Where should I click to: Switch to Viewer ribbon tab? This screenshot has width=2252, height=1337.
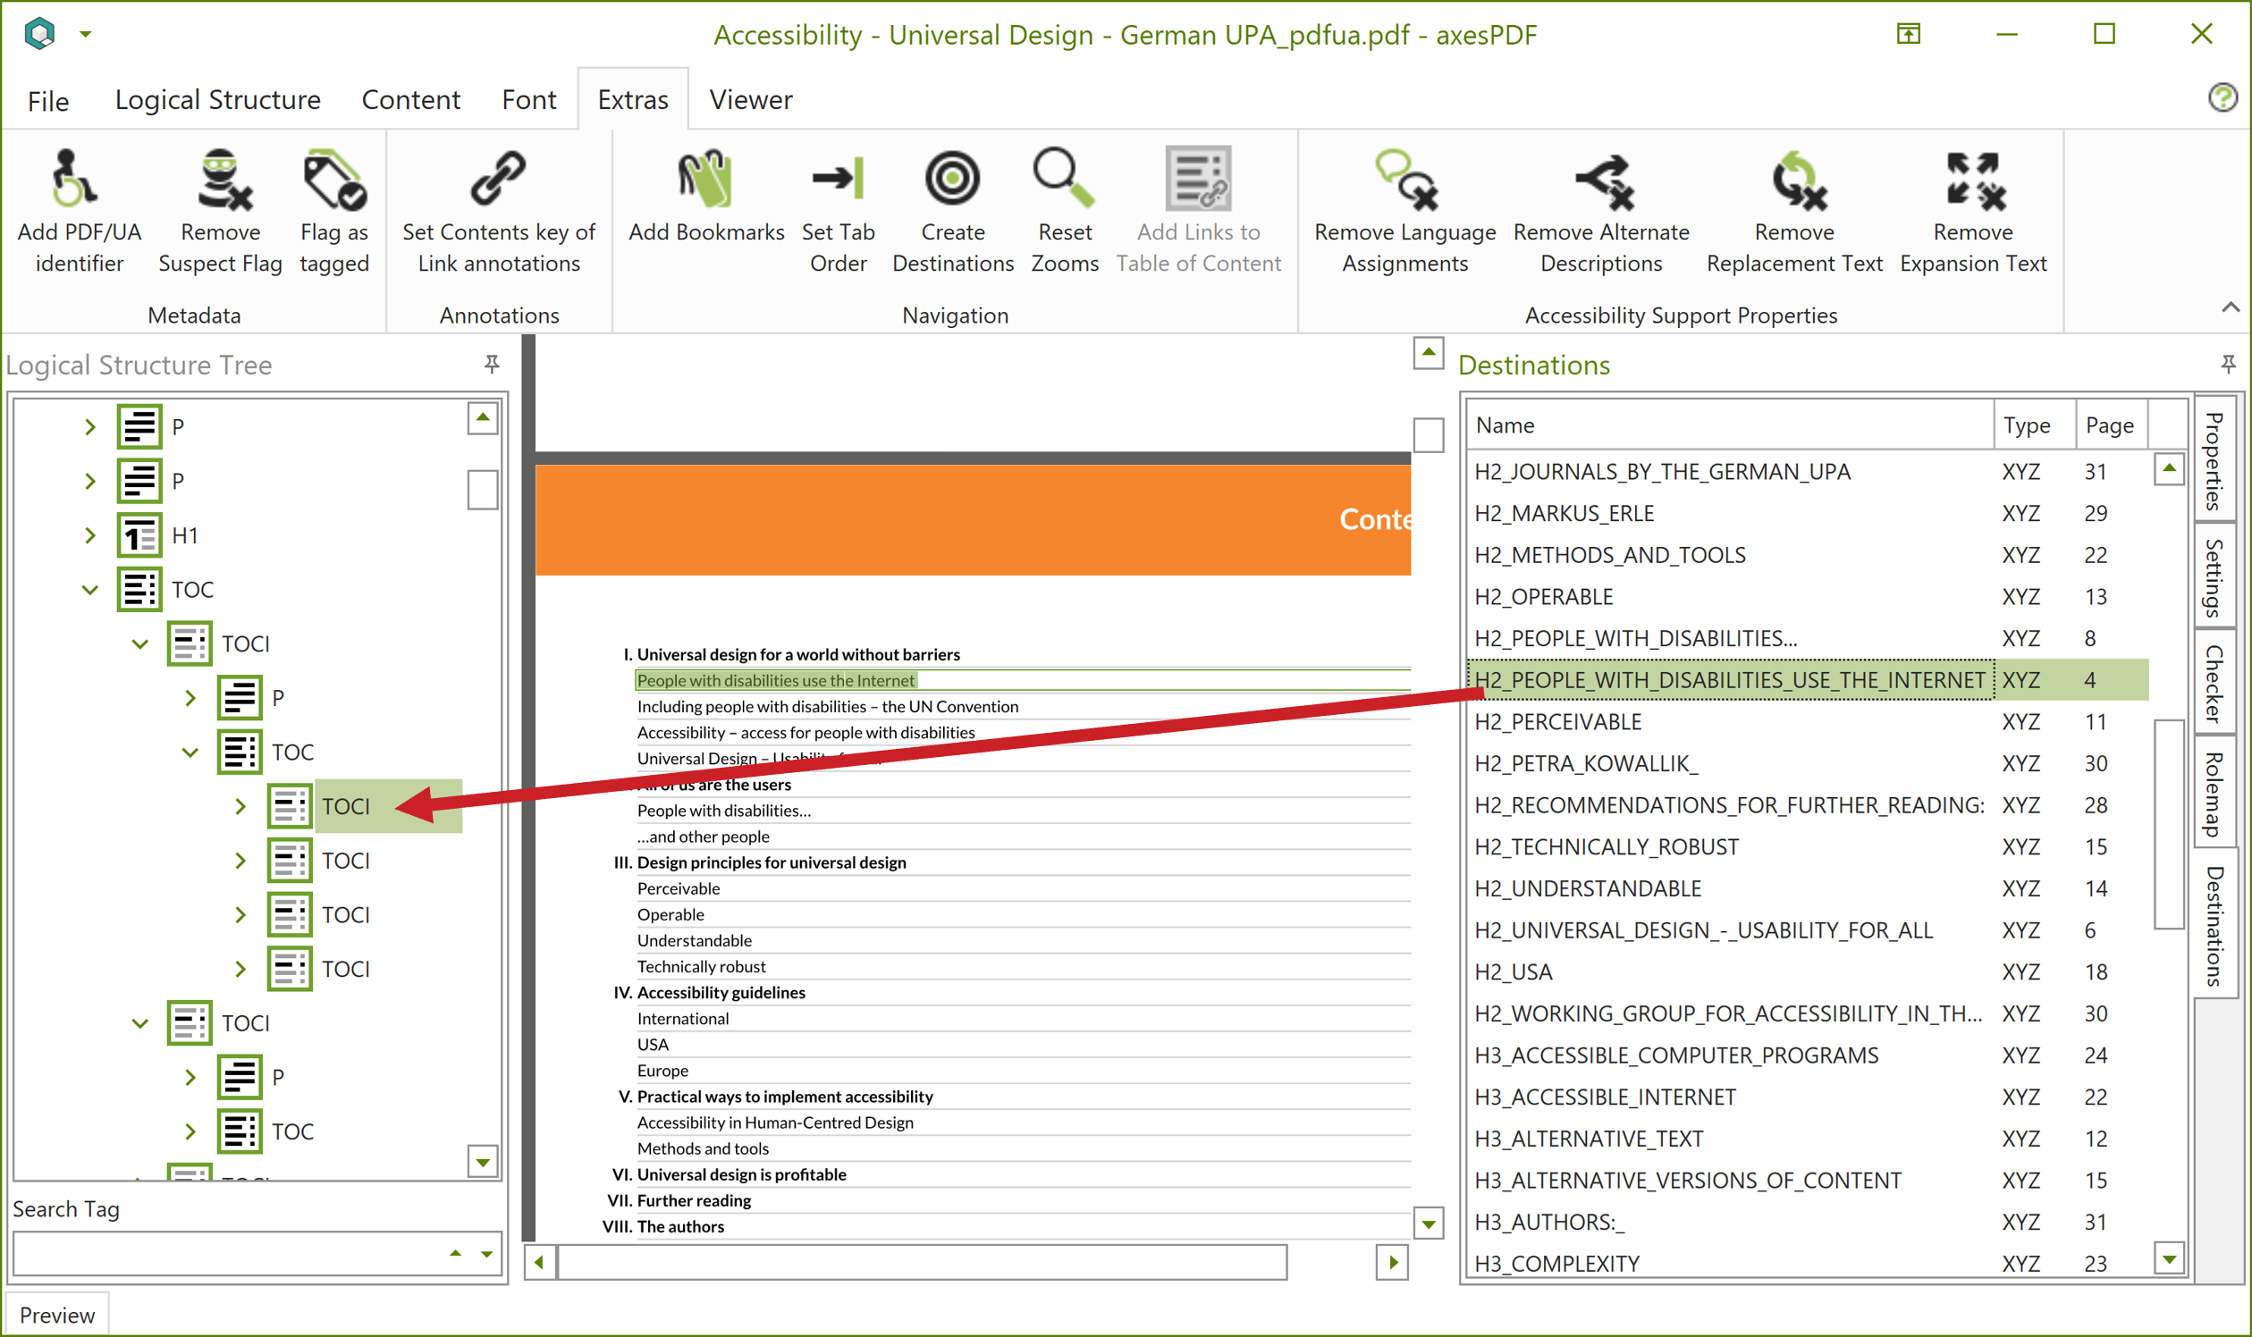(751, 99)
